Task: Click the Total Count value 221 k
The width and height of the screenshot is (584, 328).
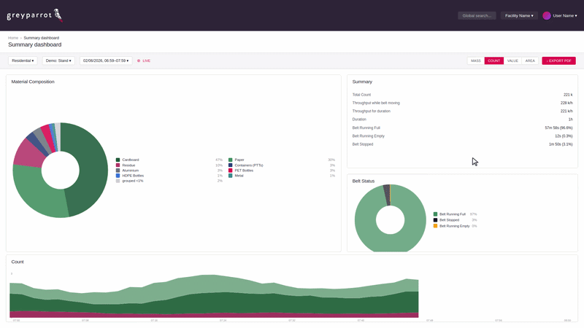Action: (x=568, y=95)
